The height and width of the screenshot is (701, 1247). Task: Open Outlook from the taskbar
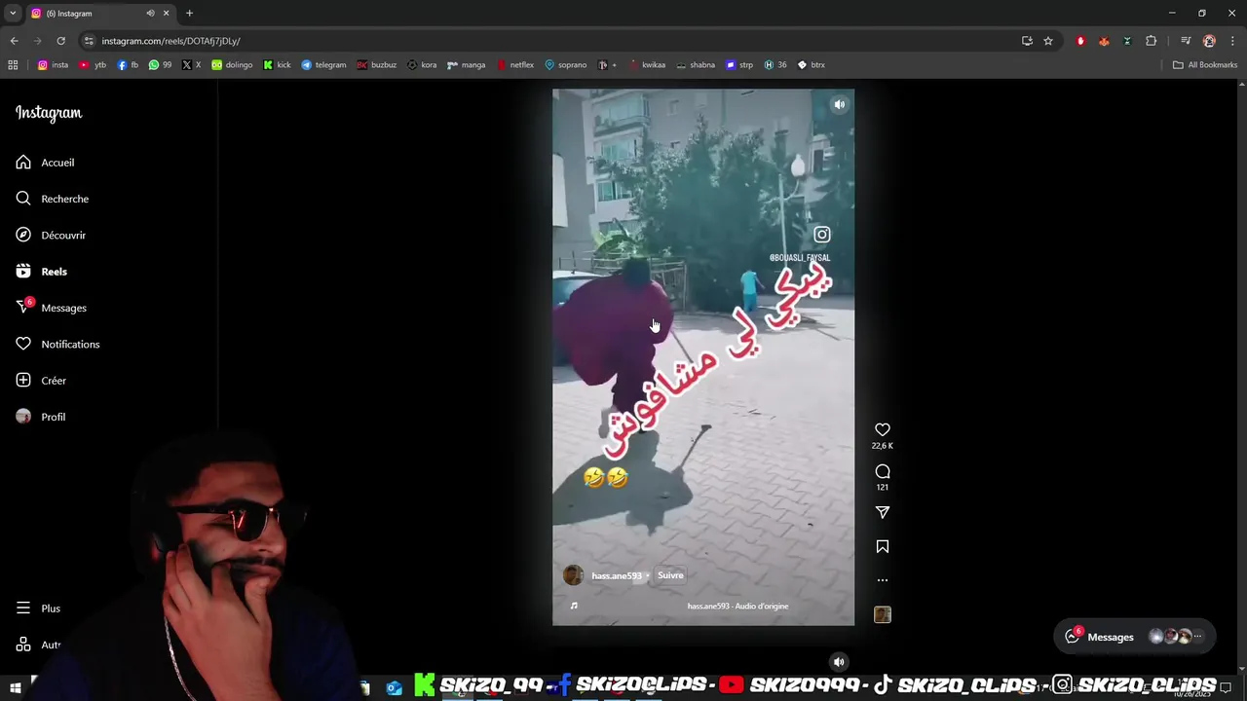click(394, 688)
